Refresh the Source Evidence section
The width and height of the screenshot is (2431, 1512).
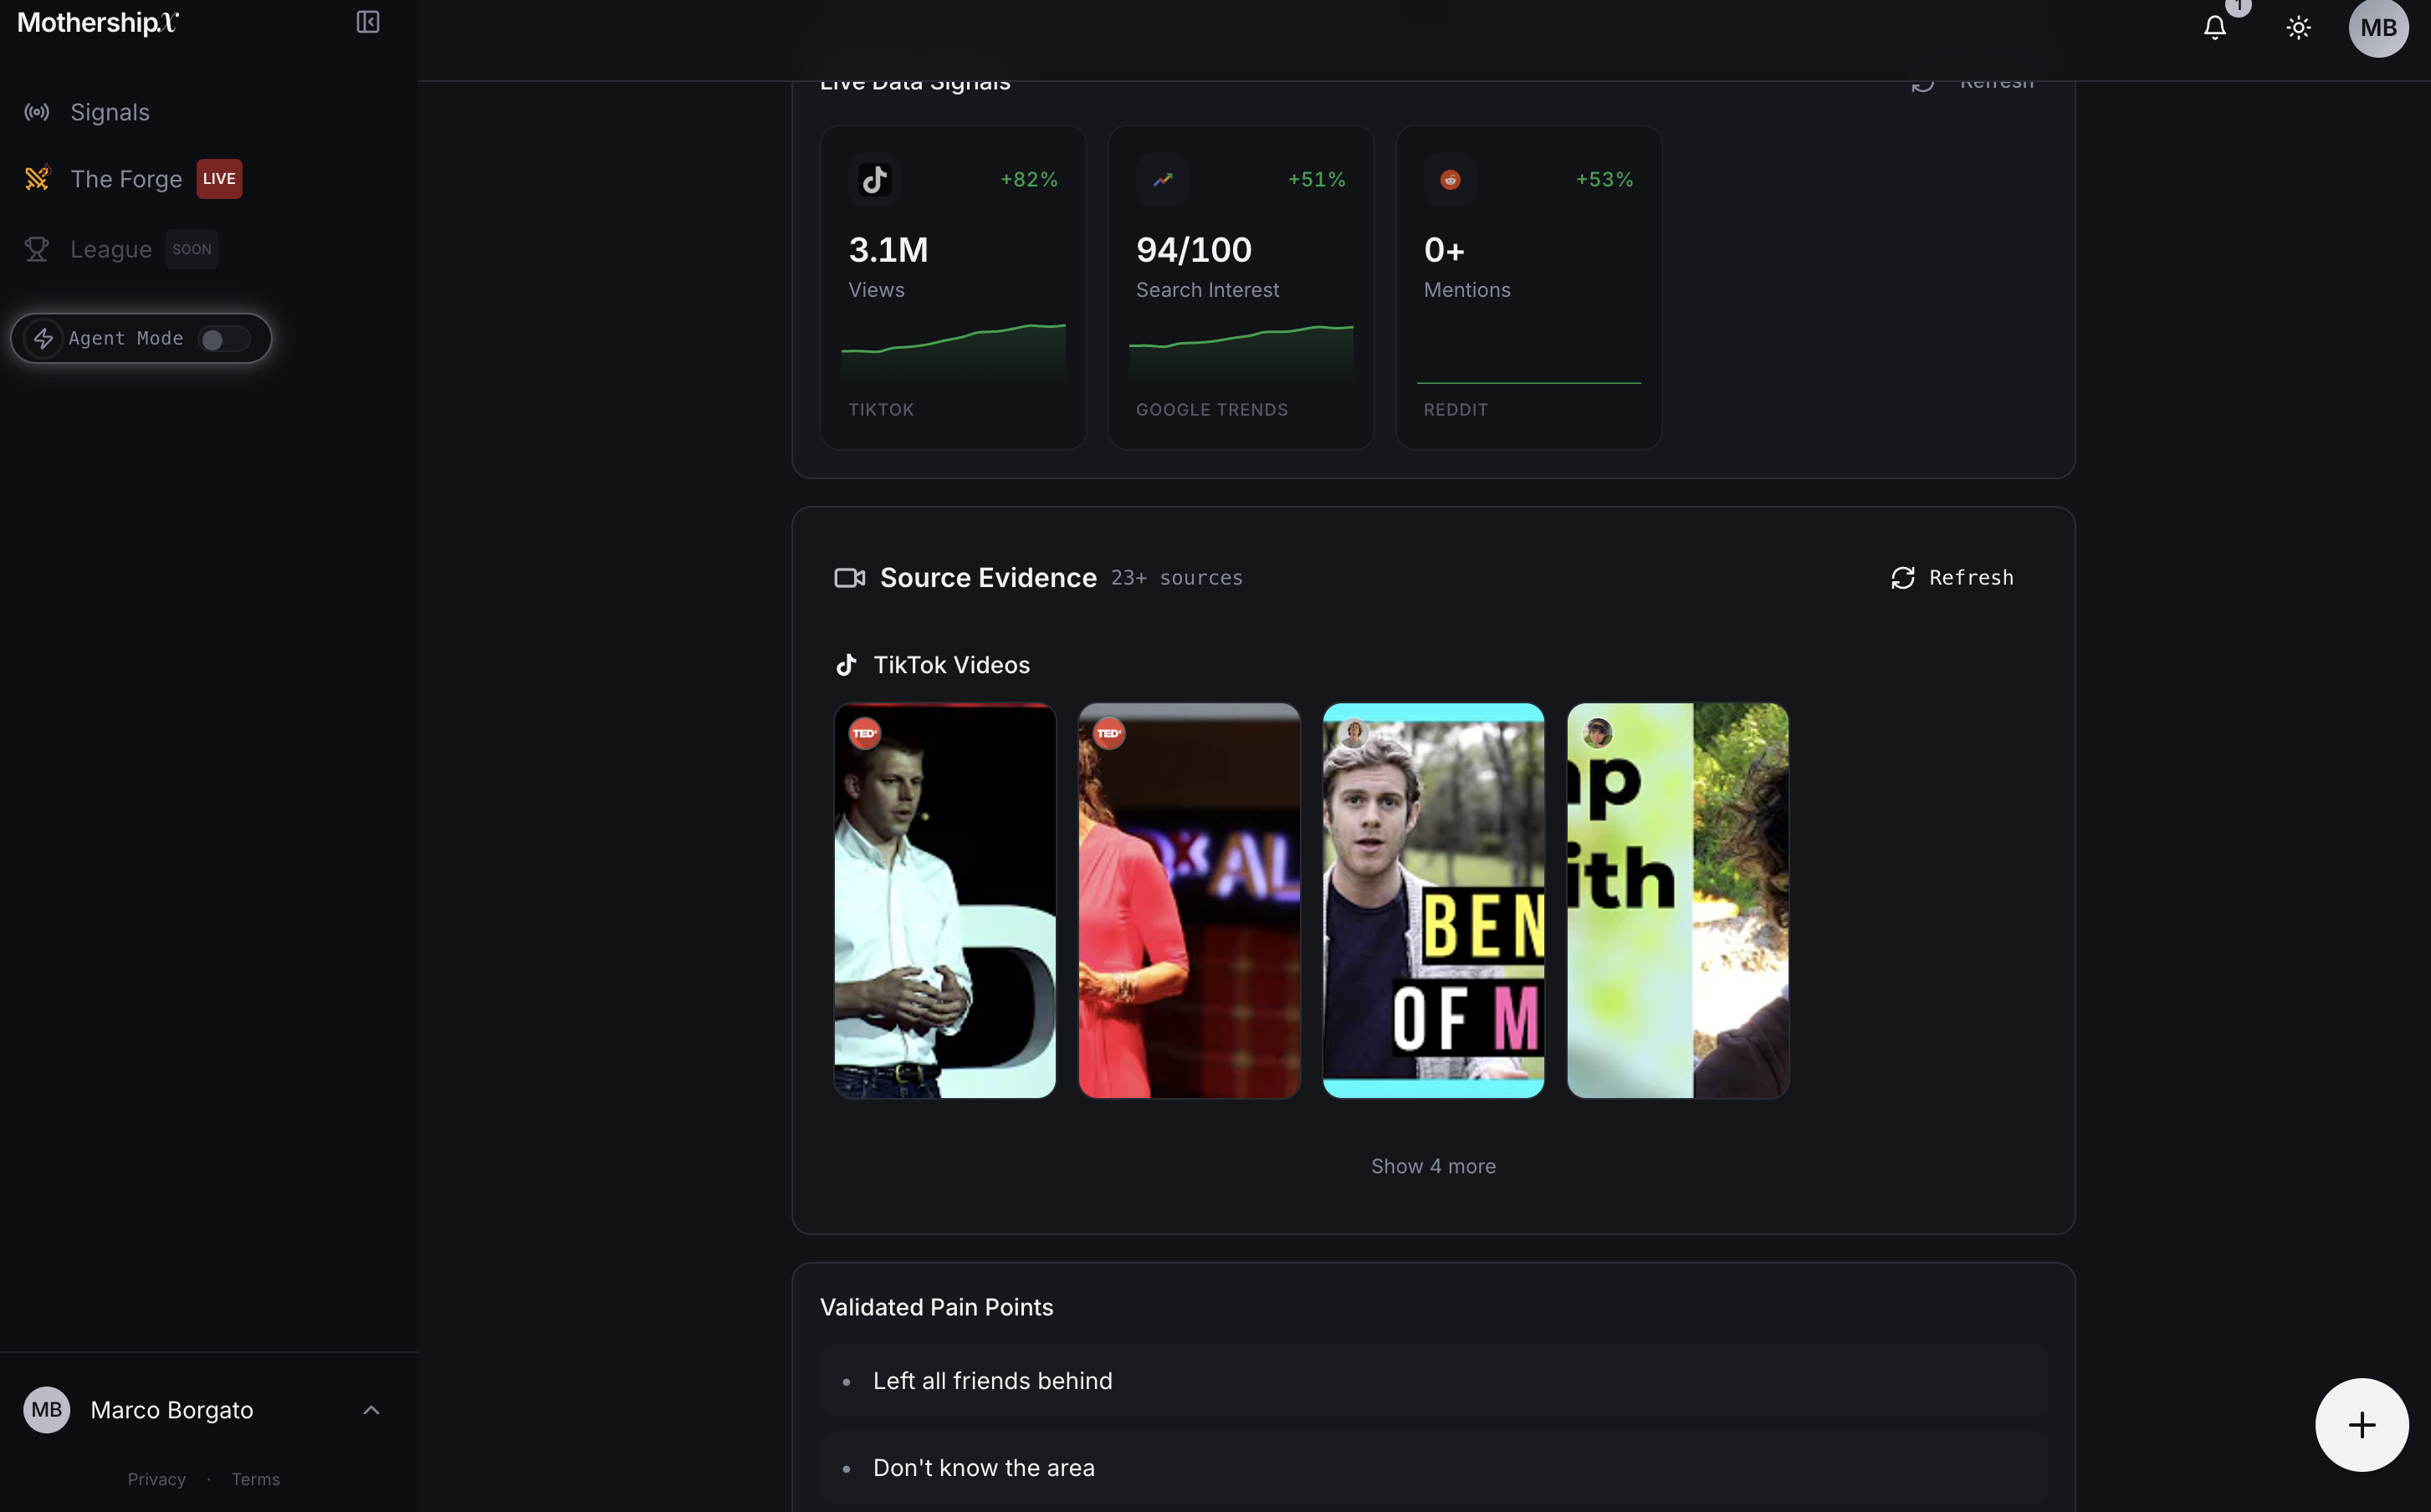click(x=1952, y=578)
